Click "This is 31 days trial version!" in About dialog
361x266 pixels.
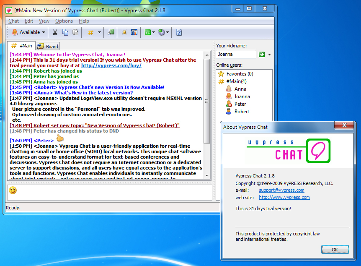coord(263,209)
